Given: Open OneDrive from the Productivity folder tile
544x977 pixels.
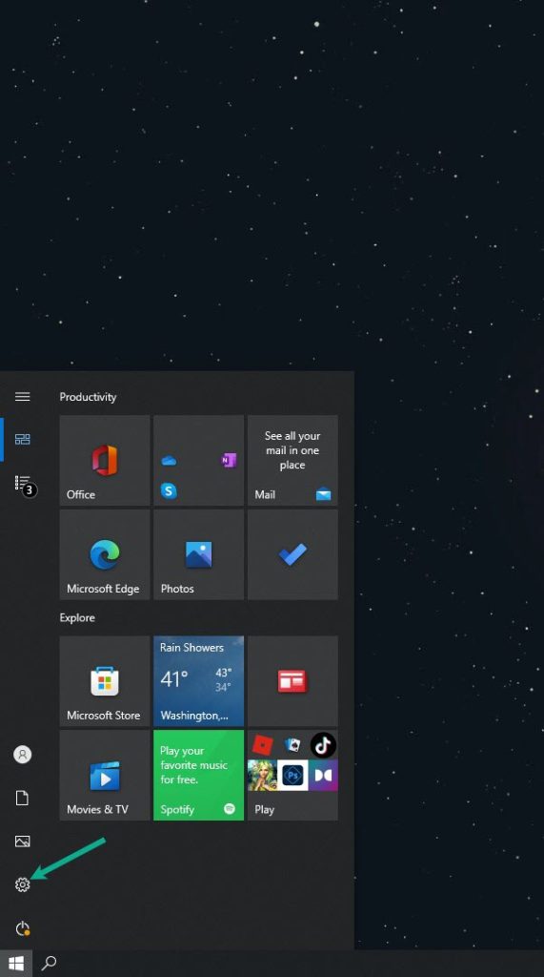Looking at the screenshot, I should [x=169, y=461].
